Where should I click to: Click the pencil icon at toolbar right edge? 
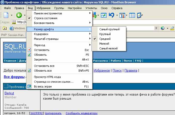click(172, 28)
